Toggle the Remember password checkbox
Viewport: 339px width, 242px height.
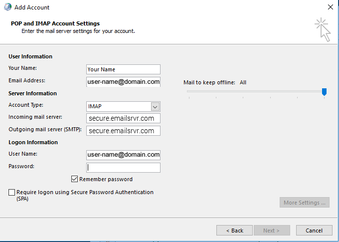75,179
